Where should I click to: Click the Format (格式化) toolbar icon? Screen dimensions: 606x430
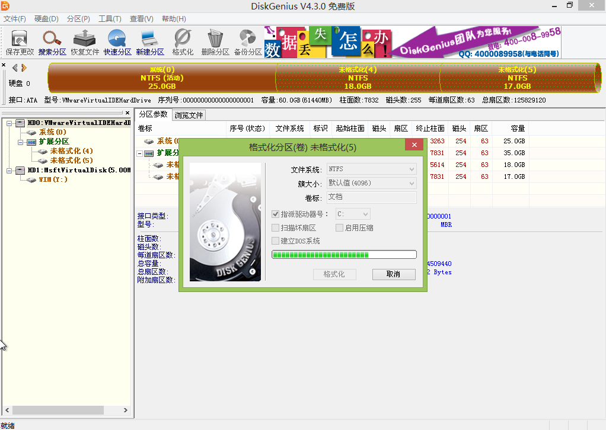pyautogui.click(x=183, y=43)
